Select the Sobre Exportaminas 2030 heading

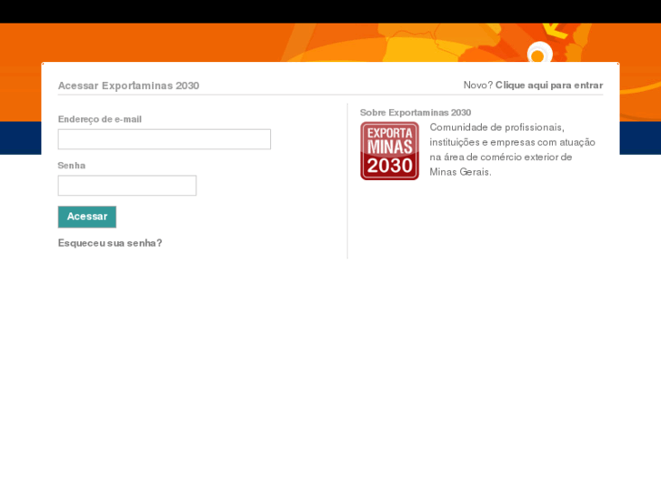click(416, 113)
